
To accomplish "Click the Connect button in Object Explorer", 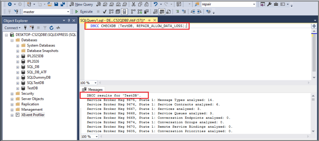I will pyautogui.click(x=12, y=28).
